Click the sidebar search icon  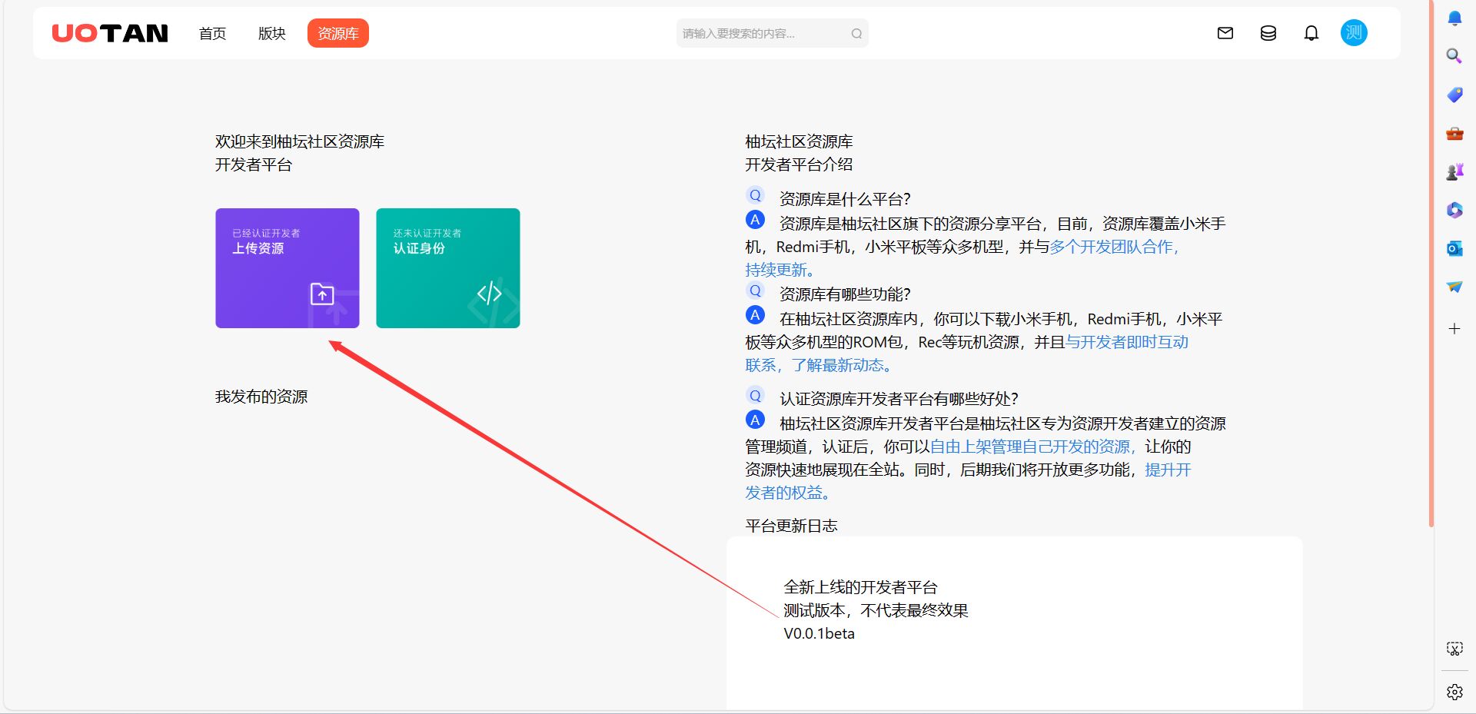coord(1454,56)
